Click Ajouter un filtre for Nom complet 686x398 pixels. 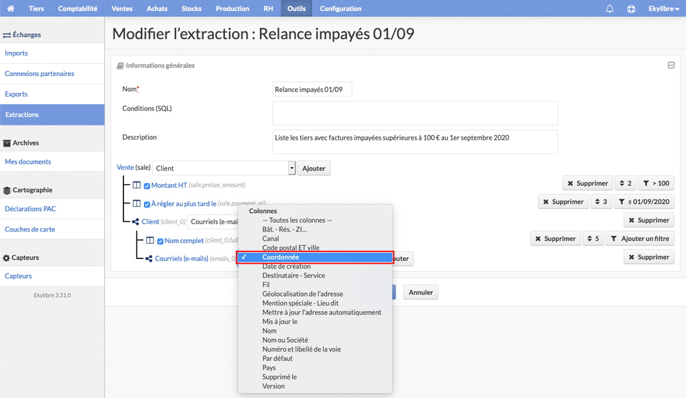tap(640, 238)
